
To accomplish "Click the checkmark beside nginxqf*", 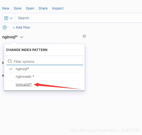I will 11,69.
